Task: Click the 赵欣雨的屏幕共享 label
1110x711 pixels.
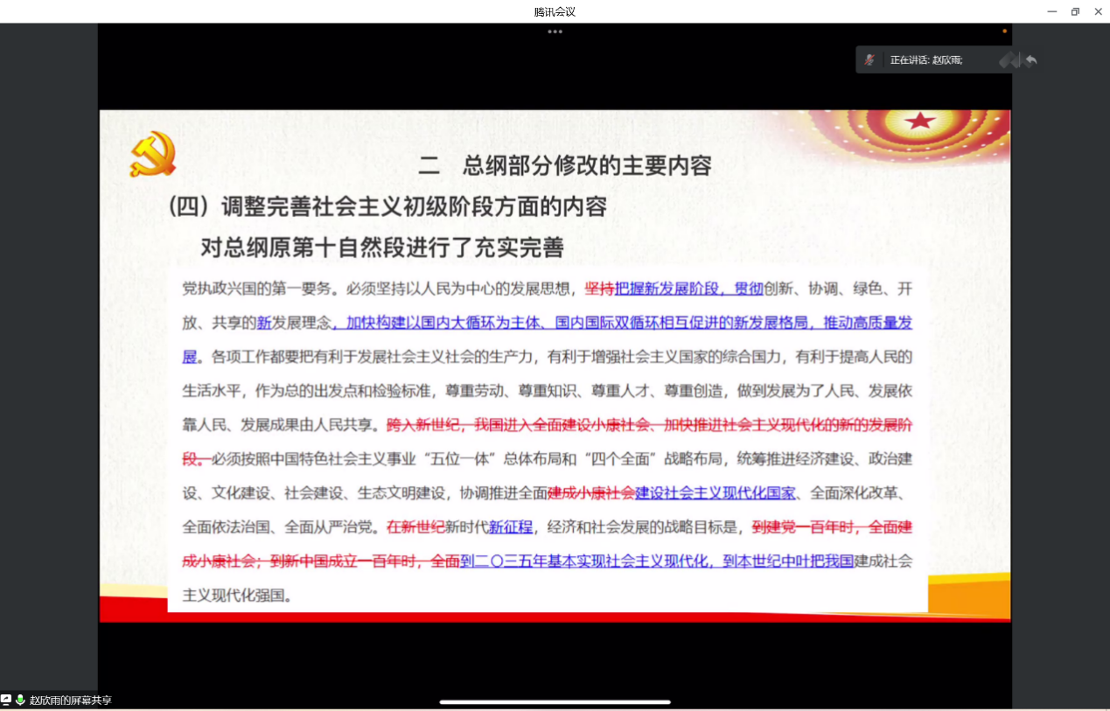Action: 71,701
